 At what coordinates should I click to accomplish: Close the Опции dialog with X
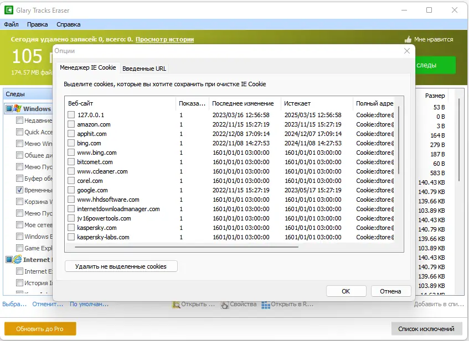tap(407, 51)
